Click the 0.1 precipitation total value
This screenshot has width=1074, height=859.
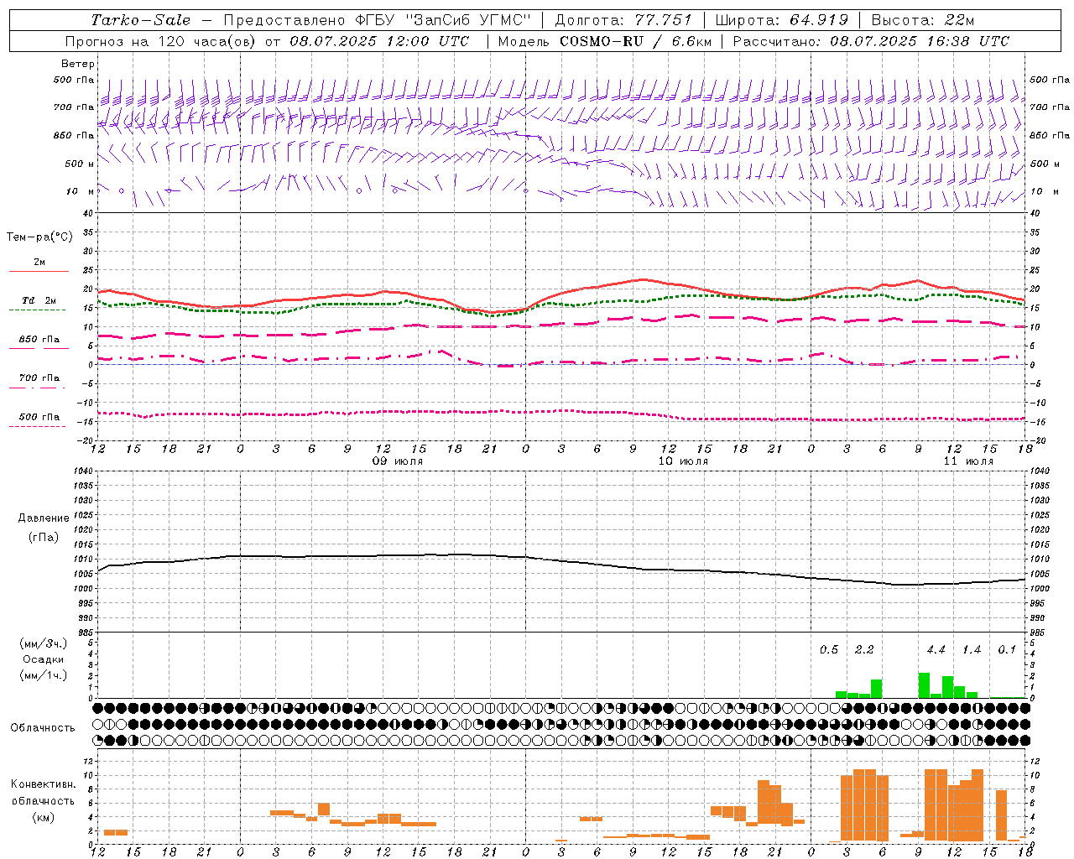[1007, 650]
